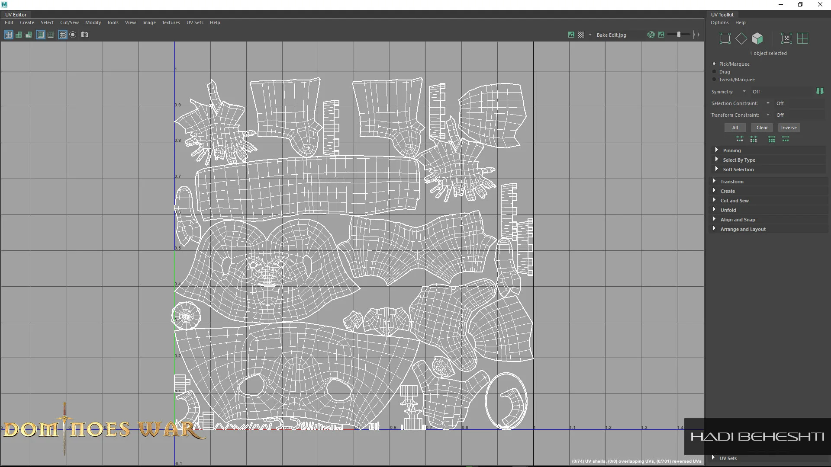Screen dimensions: 831x467
Task: Toggle the checker map icon
Action: [581, 35]
